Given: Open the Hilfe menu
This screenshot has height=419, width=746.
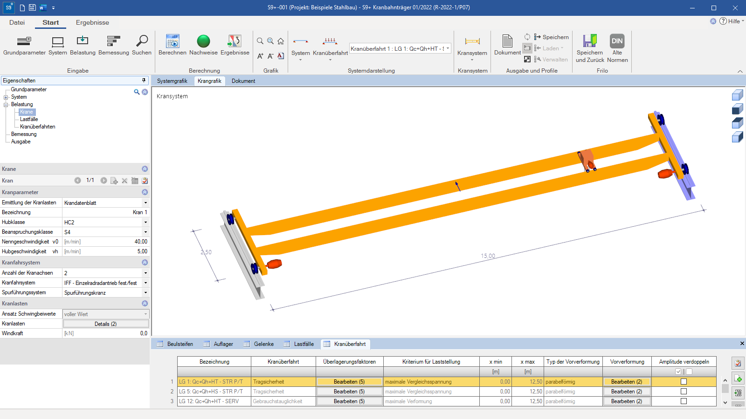Looking at the screenshot, I should (x=732, y=21).
